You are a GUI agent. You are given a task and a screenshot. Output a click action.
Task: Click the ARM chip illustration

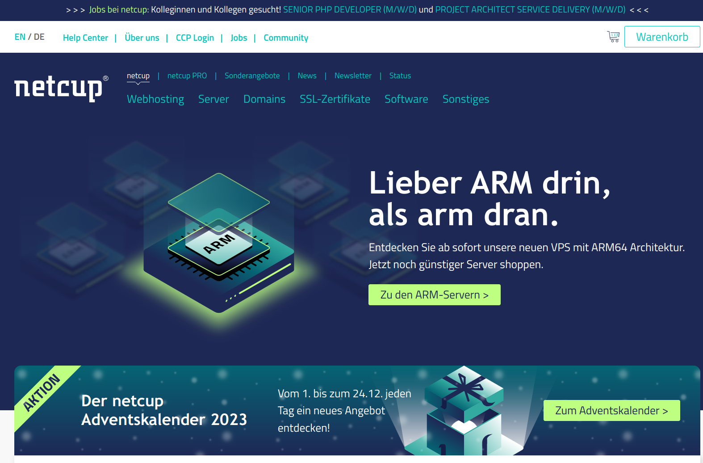219,243
